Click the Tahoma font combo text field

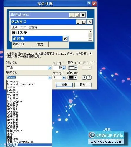27,78
